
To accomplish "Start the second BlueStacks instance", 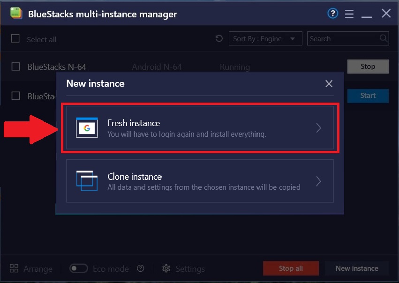I will coord(368,96).
